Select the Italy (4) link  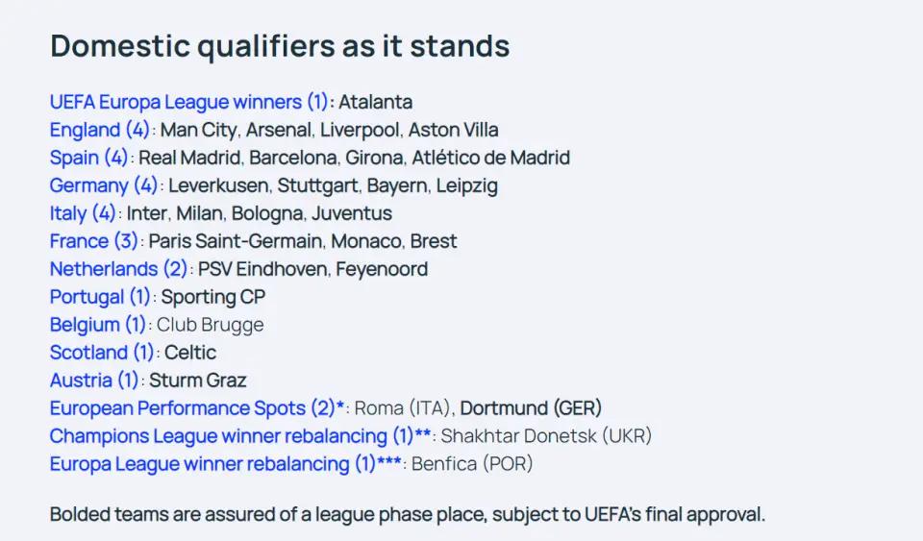coord(83,213)
